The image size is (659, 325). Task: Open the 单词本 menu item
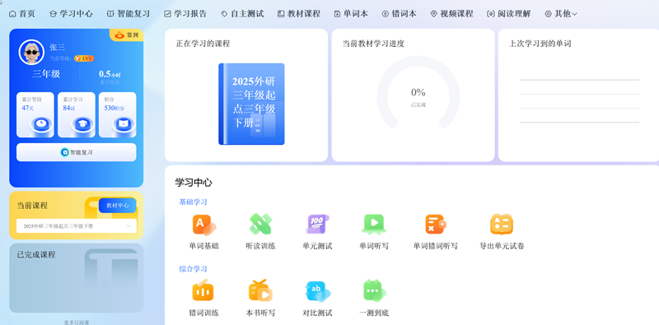coord(351,14)
